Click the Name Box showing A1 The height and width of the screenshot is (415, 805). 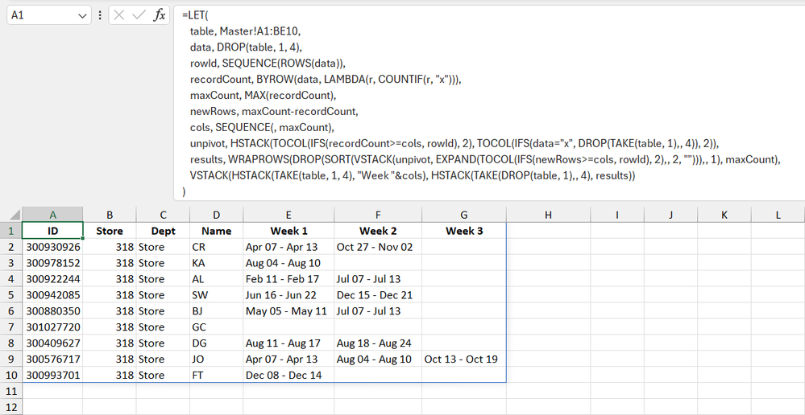(49, 15)
